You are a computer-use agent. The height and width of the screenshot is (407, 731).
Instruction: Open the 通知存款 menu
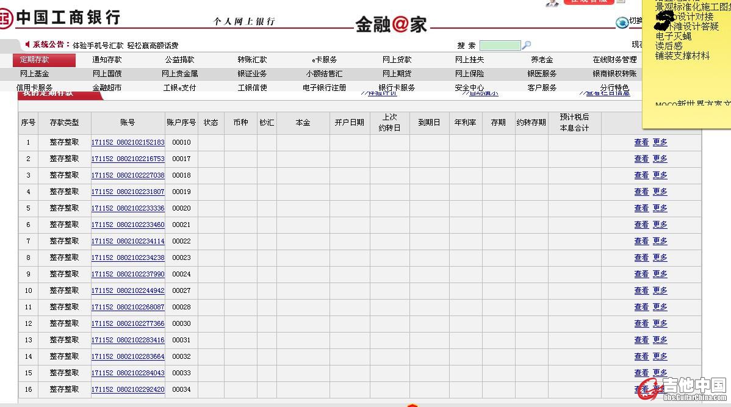tap(107, 60)
